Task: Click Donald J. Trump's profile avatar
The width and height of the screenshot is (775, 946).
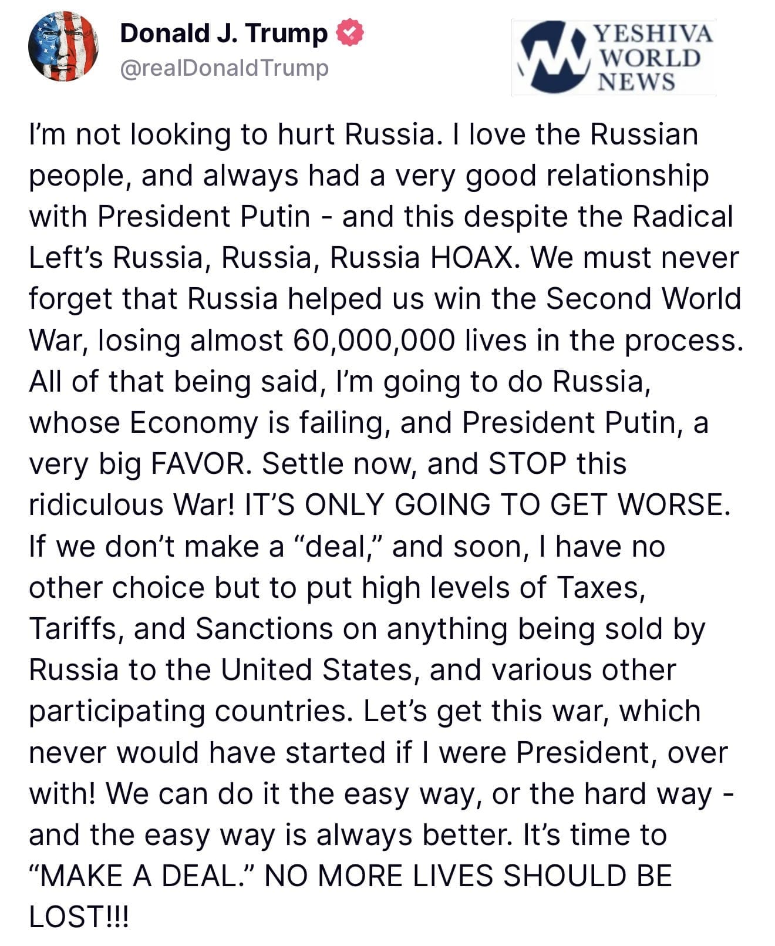Action: 63,47
